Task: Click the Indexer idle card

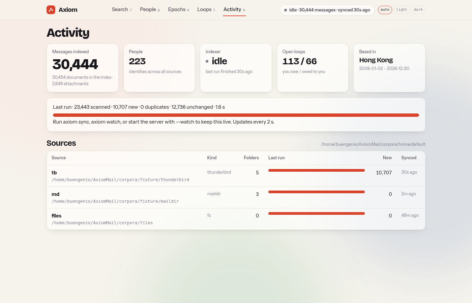Action: [236, 68]
